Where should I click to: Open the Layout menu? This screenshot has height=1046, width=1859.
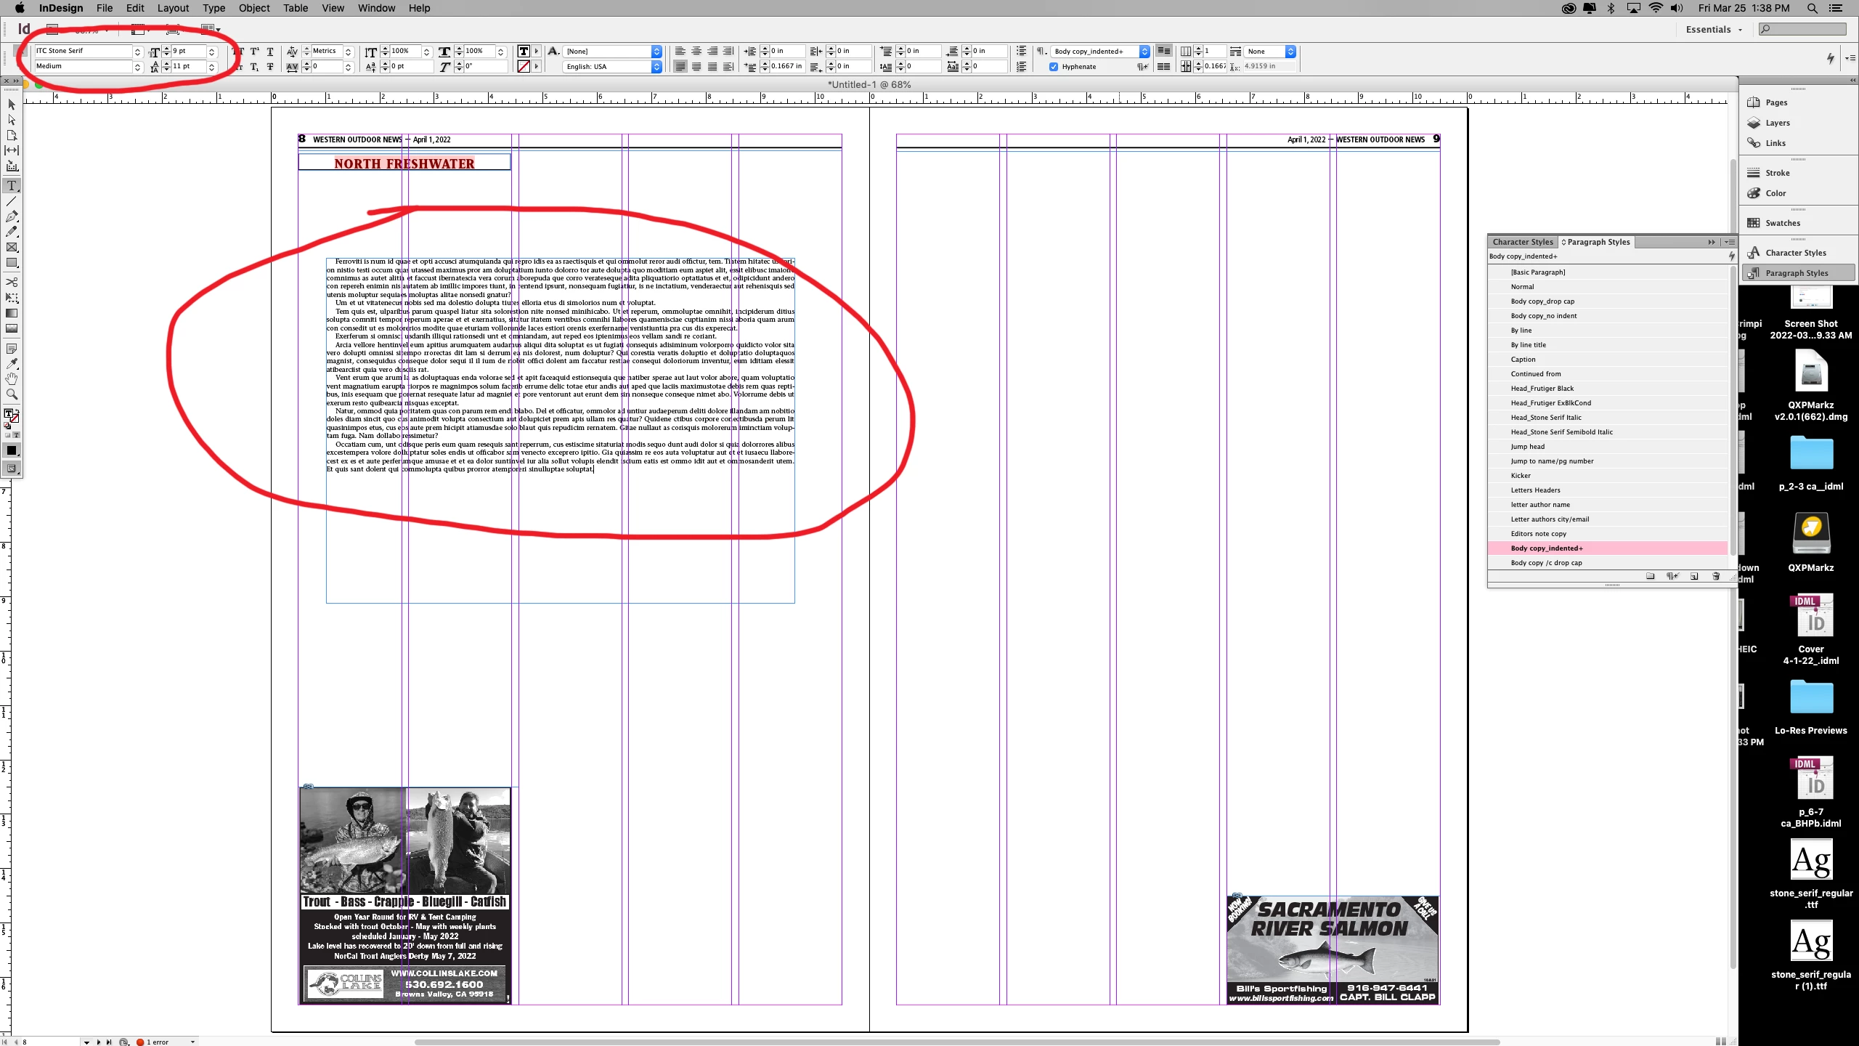click(173, 8)
